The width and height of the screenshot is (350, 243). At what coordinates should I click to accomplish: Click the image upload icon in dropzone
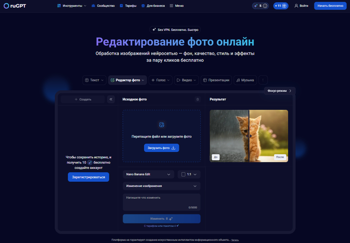tap(161, 125)
